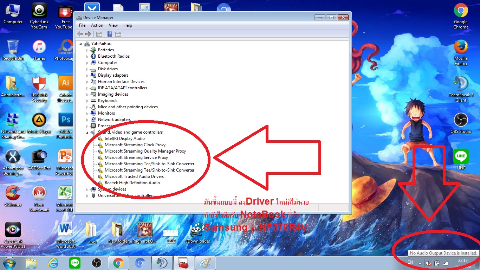Select the Computer row in device tree
The height and width of the screenshot is (270, 480).
pos(108,63)
